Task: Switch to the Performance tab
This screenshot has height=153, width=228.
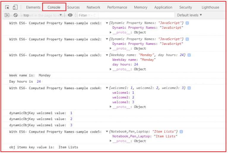Action: tap(117, 7)
